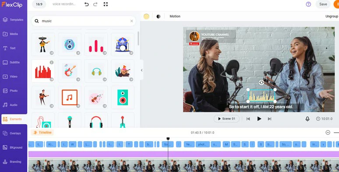The width and height of the screenshot is (339, 172).
Task: Open the 16:9 aspect ratio selector
Action: [x=39, y=4]
